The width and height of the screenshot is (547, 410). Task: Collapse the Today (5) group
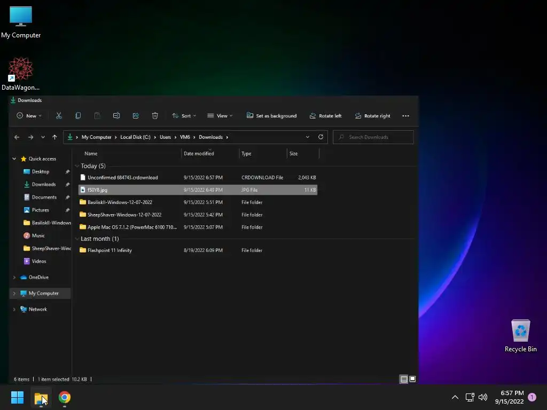pos(77,166)
